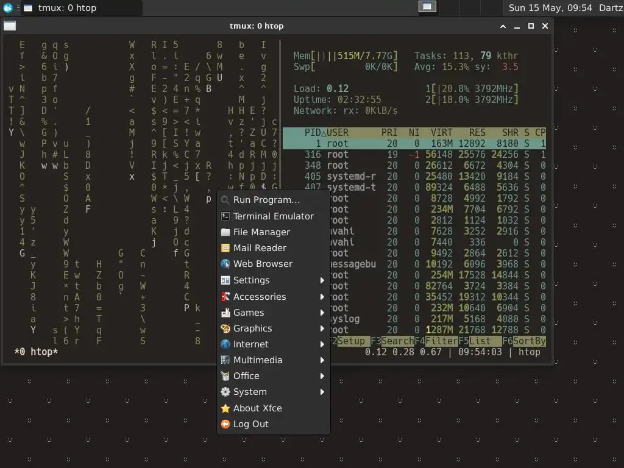Launch Terminal Emulator from the menu

274,216
